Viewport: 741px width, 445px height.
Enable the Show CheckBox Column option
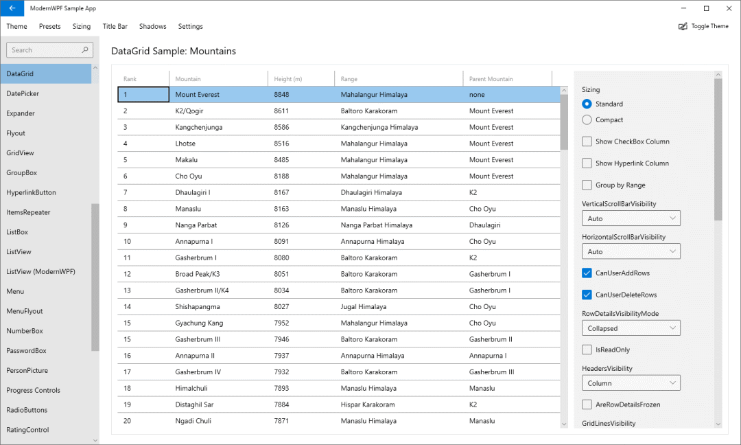click(x=587, y=141)
